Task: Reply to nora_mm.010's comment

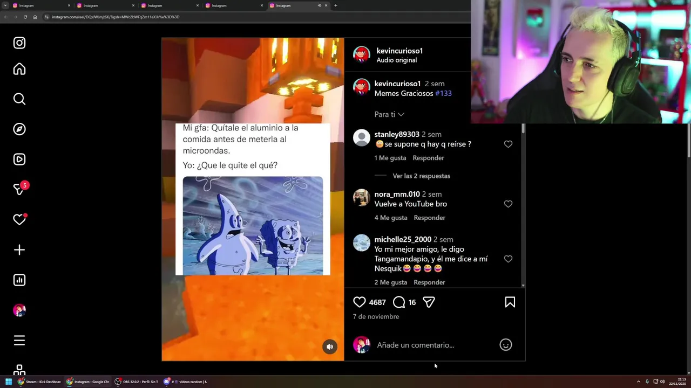Action: [x=429, y=218]
